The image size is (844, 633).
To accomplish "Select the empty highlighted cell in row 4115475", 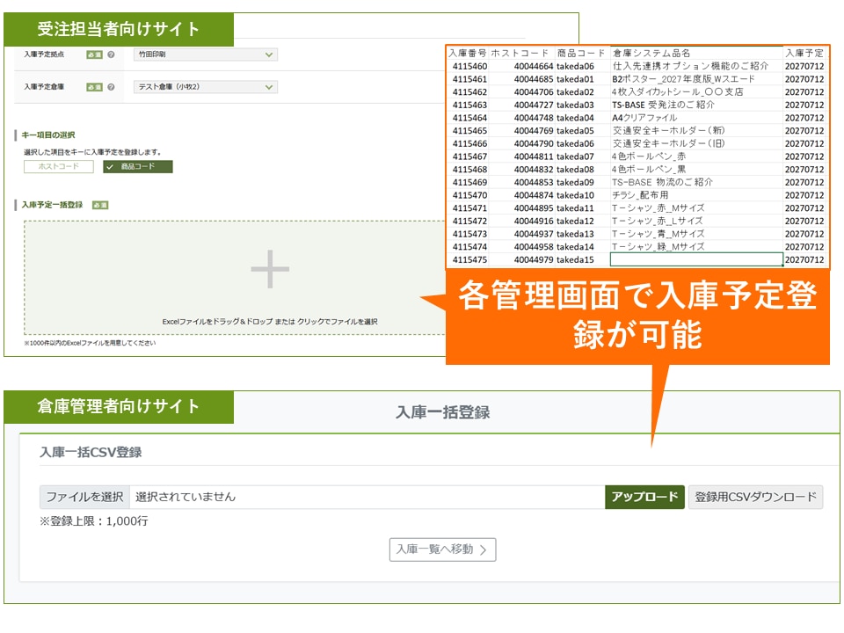I will pyautogui.click(x=695, y=260).
